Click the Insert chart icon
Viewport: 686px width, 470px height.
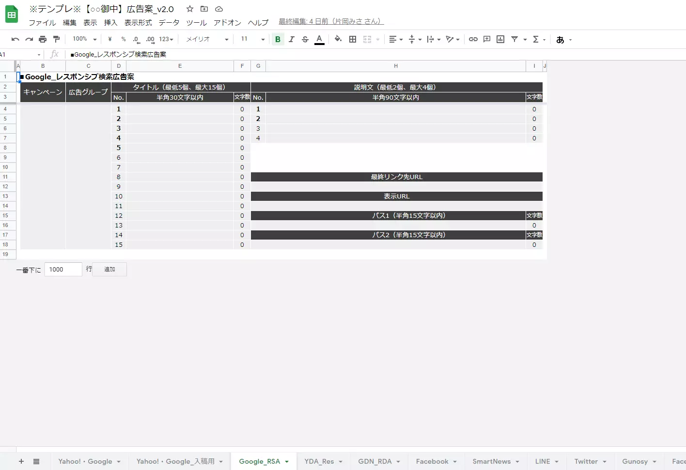click(500, 39)
